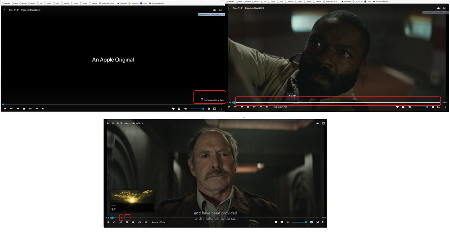Viewport: 450px width, 232px height.
Task: Click circular skip-forward, player ending 2:03 PM
Action: pyautogui.click(x=261, y=107)
